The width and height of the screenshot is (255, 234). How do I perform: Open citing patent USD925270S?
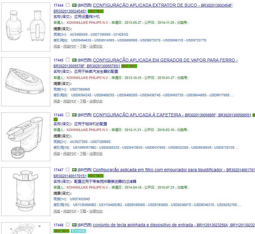point(227,205)
